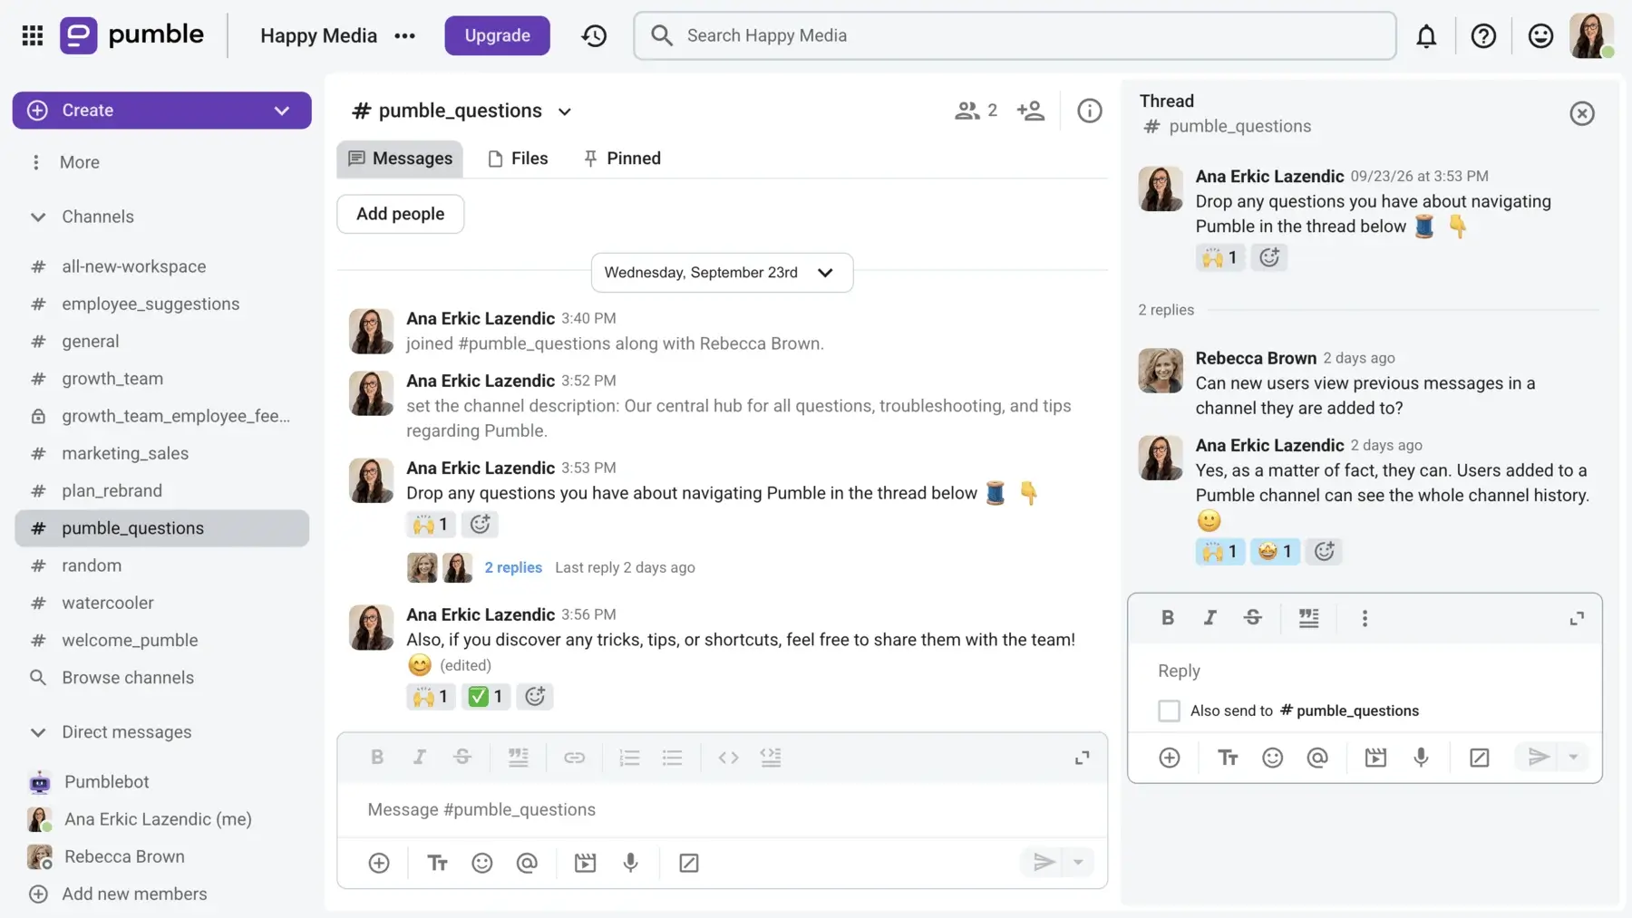Insert link in channel message editor
This screenshot has height=918, width=1632.
(x=574, y=758)
